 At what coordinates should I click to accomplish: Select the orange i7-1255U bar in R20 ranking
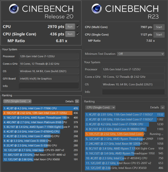pos(38,113)
